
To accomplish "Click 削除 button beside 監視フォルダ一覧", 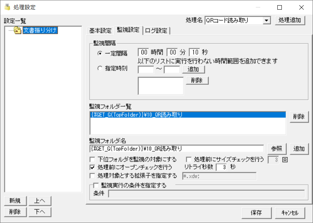I will [299, 117].
